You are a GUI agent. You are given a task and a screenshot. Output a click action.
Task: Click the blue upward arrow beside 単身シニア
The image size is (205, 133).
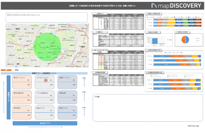coord(84,112)
